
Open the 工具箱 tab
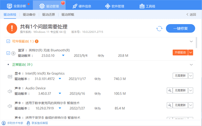click(147, 6)
